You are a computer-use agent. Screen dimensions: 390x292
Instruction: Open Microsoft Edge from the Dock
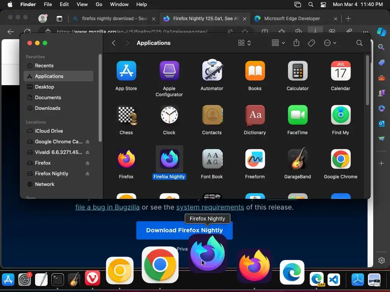(292, 272)
